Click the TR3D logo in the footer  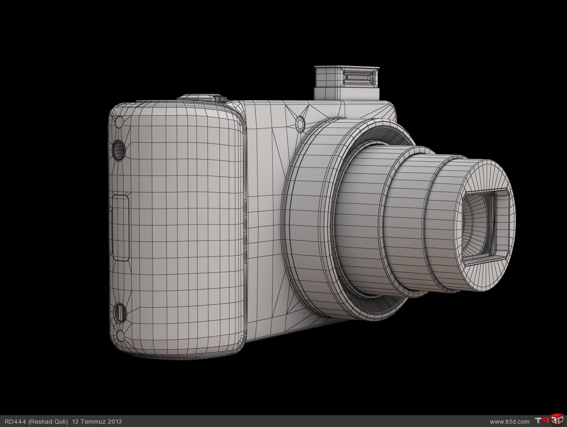pyautogui.click(x=549, y=421)
